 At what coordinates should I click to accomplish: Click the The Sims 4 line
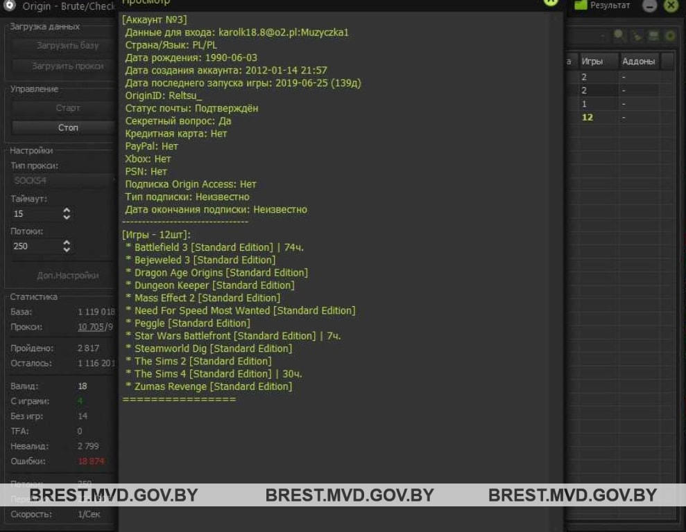coord(214,374)
